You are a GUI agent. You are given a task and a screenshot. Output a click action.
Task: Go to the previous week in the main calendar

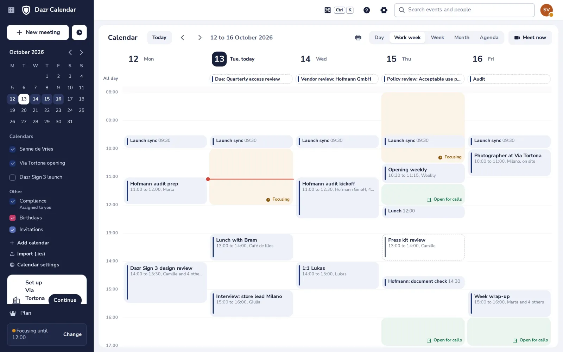(x=182, y=38)
